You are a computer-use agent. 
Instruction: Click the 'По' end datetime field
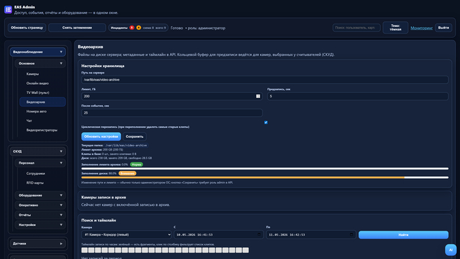[x=311, y=235]
